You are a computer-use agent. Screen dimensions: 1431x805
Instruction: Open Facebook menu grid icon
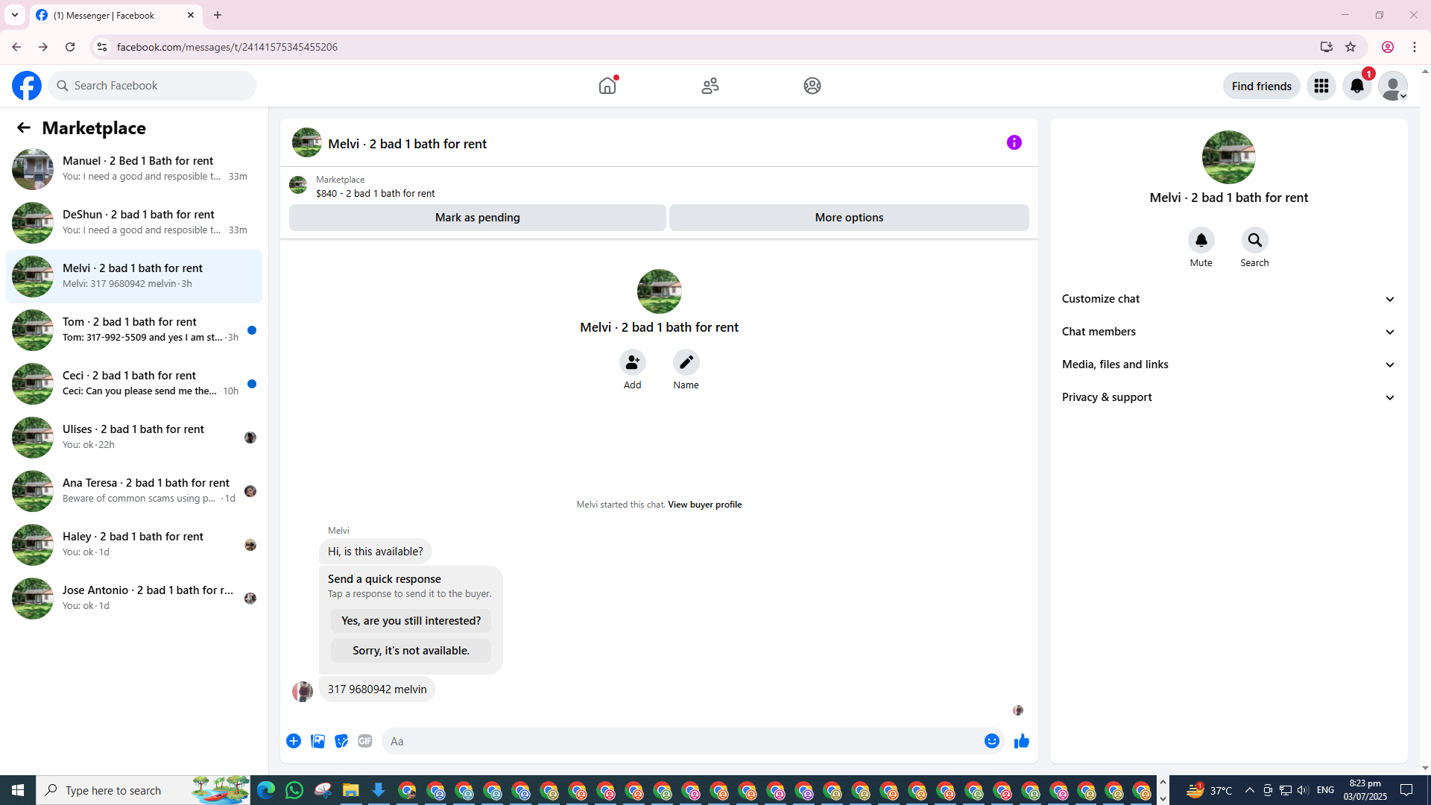[1321, 86]
